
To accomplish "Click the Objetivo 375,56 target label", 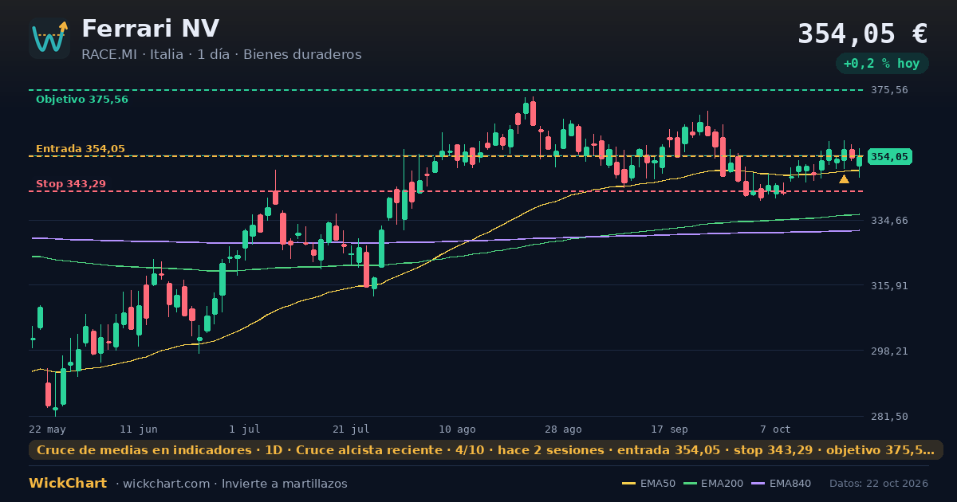I will tap(81, 100).
